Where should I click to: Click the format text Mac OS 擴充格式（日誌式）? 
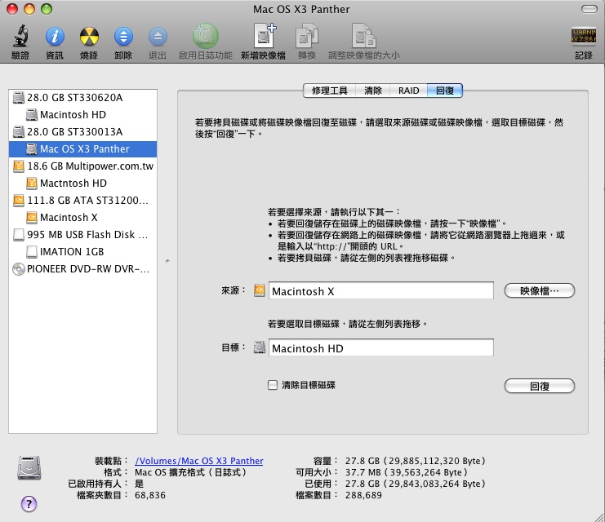pos(190,472)
